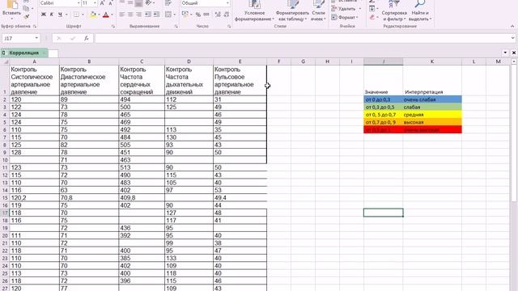This screenshot has height=291, width=518.
Task: Open the font size 11 dropdown
Action: point(96,3)
